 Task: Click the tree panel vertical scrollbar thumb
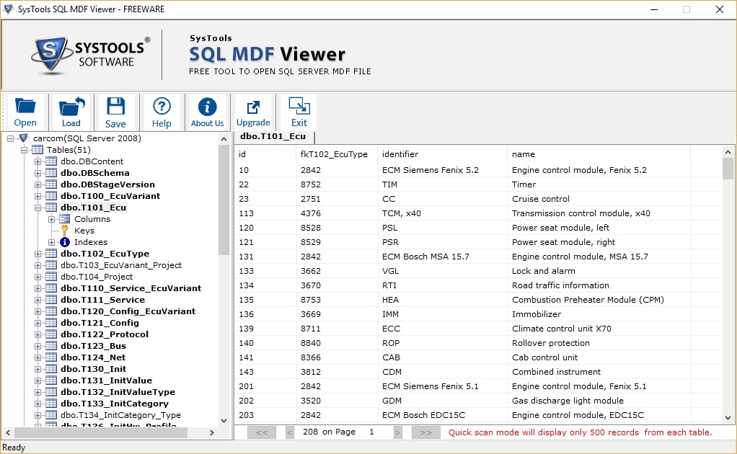tap(224, 200)
